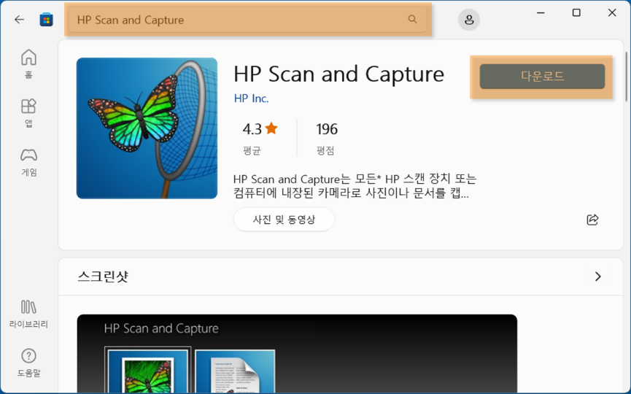Screen dimensions: 631x394
Task: Open the 도움말 (Help) sidebar item
Action: tap(28, 363)
